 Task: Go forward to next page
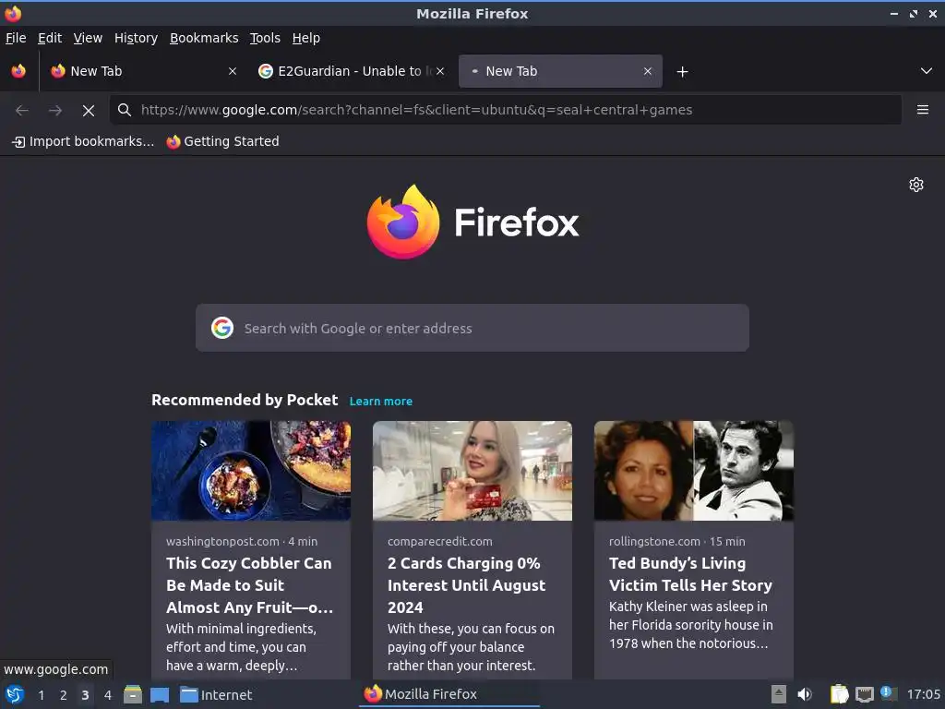coord(55,111)
